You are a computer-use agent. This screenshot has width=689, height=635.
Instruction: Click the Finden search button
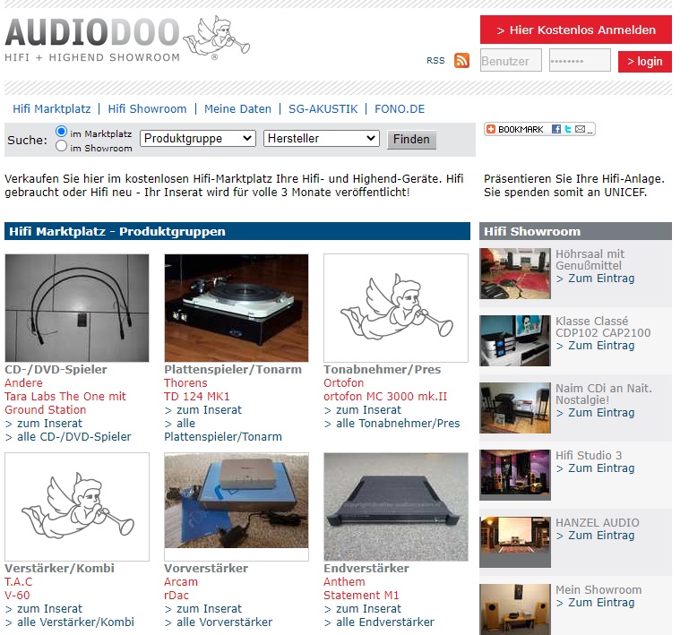411,139
